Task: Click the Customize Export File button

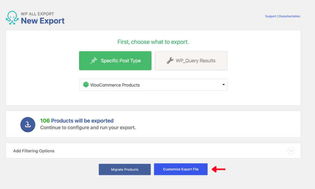Action: click(x=181, y=169)
